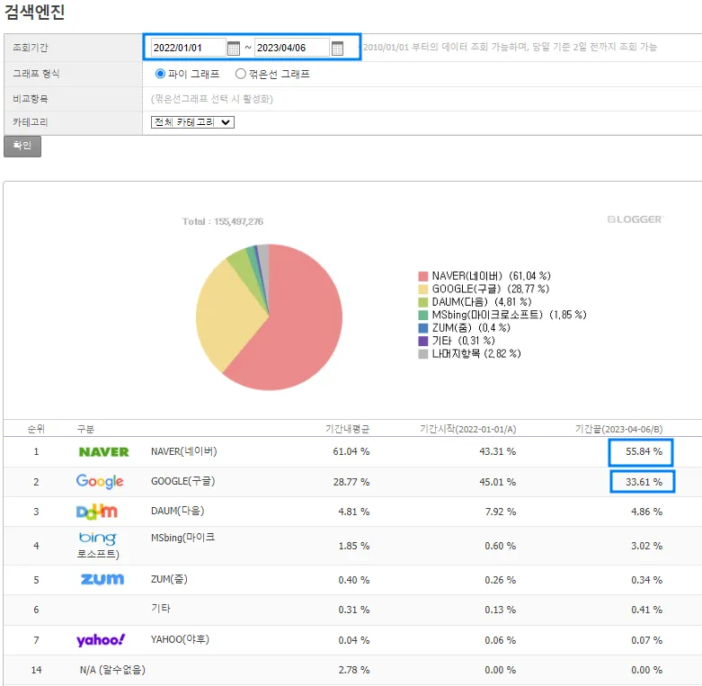The height and width of the screenshot is (686, 702).
Task: Open the end date calendar picker
Action: 338,48
